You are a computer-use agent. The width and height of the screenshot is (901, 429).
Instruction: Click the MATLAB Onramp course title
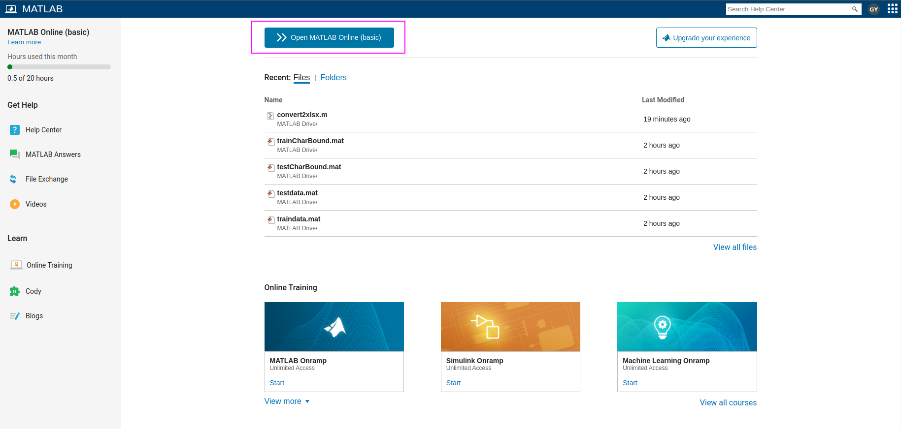pos(298,361)
